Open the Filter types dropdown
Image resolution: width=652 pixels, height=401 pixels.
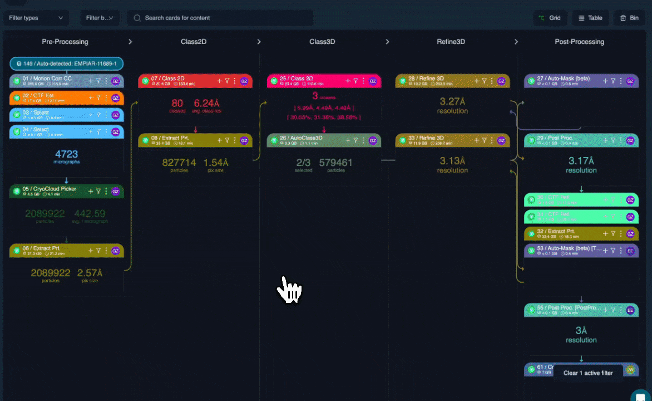tap(36, 18)
